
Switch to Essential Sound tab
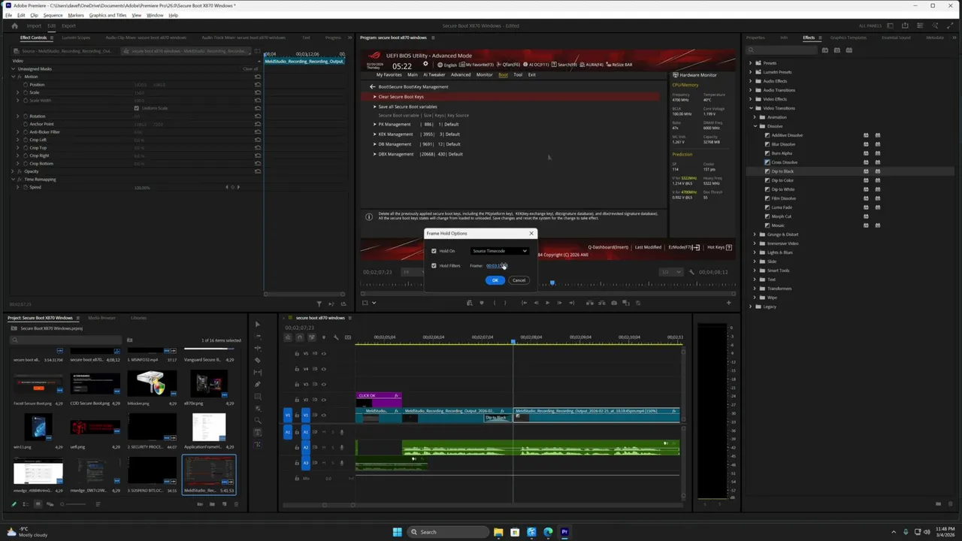tap(896, 38)
